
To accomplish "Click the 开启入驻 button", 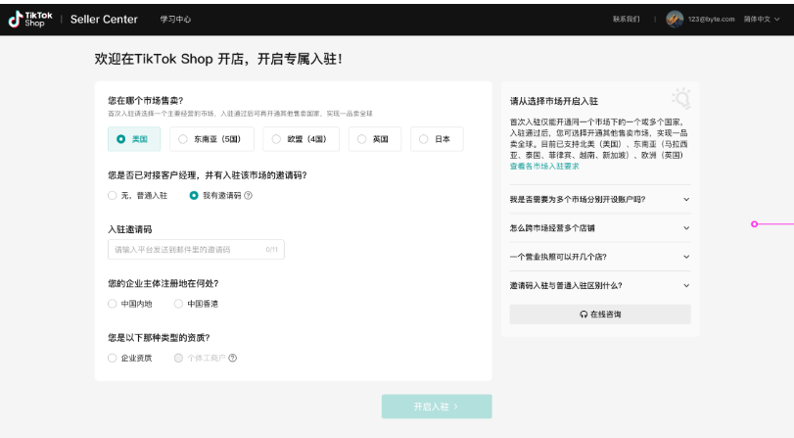I will pyautogui.click(x=437, y=407).
